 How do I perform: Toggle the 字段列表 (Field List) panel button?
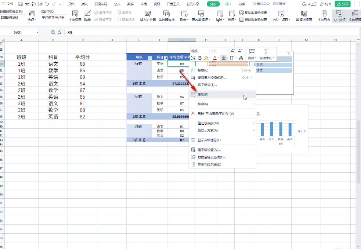pyautogui.click(x=323, y=15)
